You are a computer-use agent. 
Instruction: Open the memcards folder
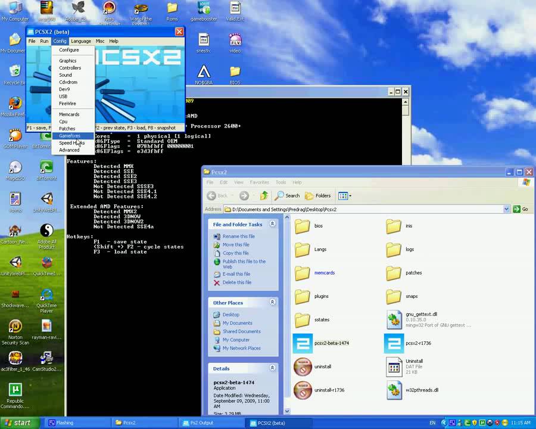302,273
